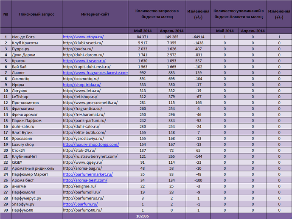The width and height of the screenshot is (292, 219).
Task: Select the 'Интернет-сайт' header cell
Action: tap(95, 14)
